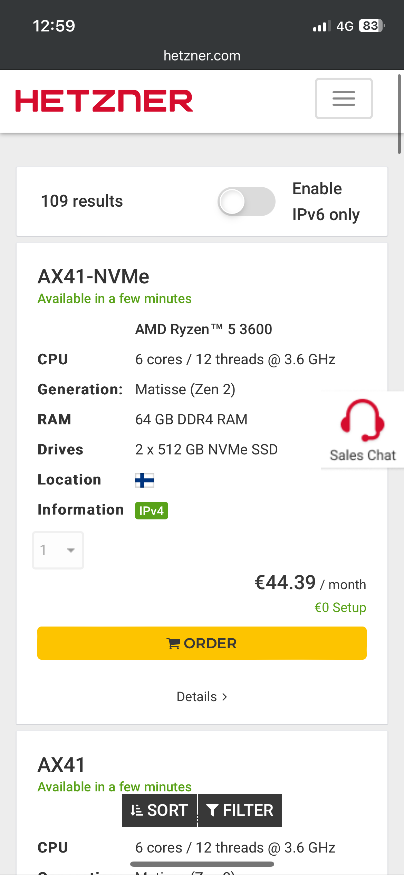404x875 pixels.
Task: Click the sort icon in SORT
Action: pyautogui.click(x=136, y=810)
